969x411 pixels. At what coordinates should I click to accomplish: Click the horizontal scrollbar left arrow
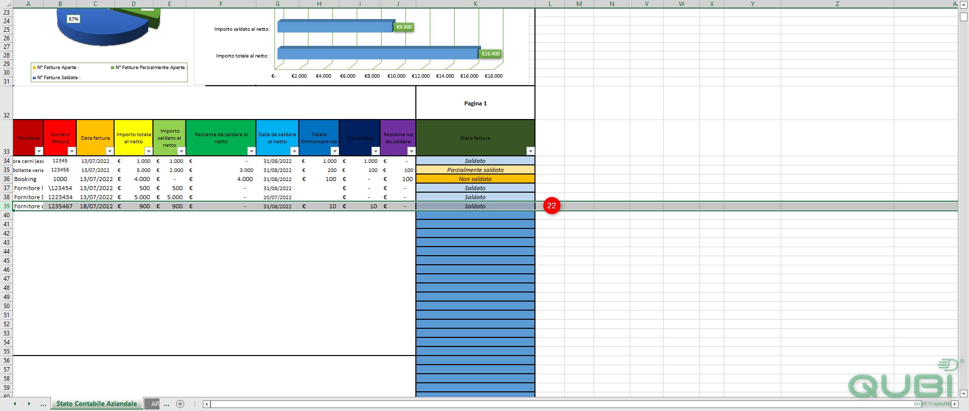(x=206, y=404)
